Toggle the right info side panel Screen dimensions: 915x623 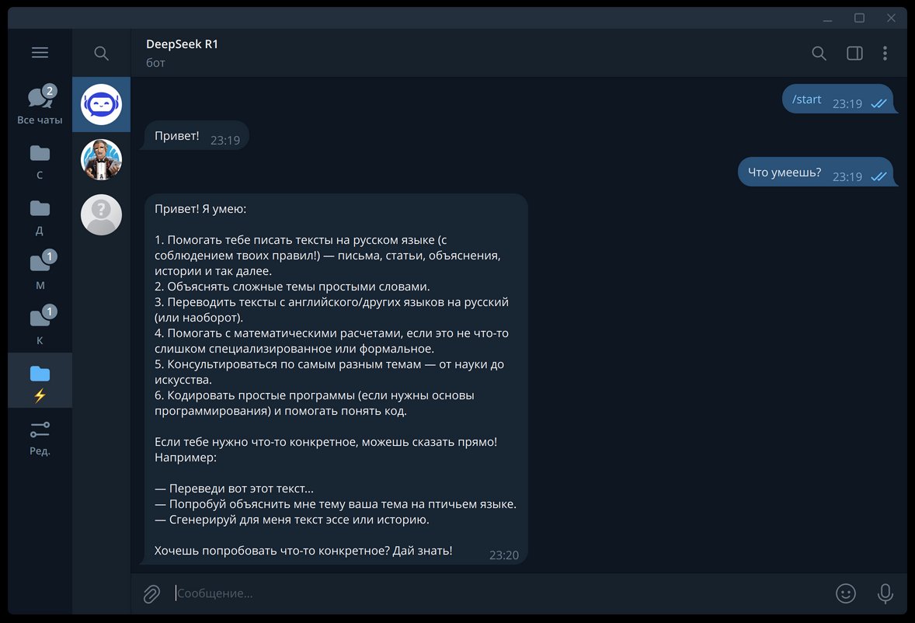coord(854,53)
